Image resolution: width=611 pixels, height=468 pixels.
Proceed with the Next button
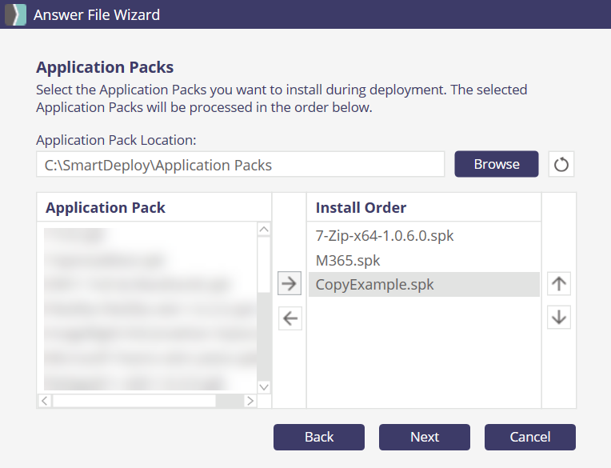425,437
